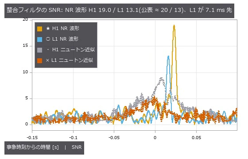This screenshot has width=248, height=159.
Task: Click the y-axis tick label 15
Action: point(25,45)
